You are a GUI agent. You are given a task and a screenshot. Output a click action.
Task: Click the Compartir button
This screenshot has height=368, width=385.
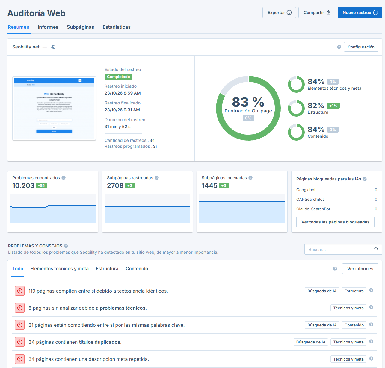[x=317, y=13]
